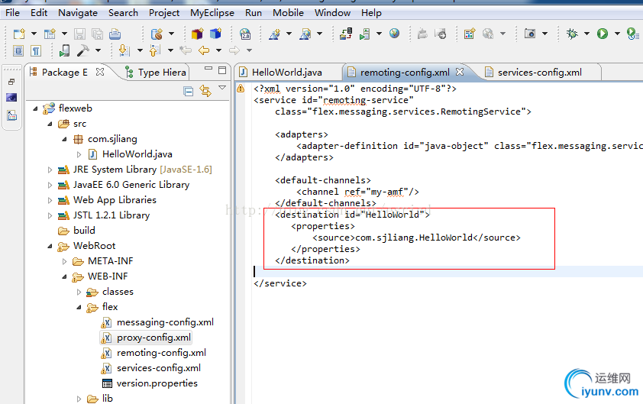Open the Help menu

371,13
